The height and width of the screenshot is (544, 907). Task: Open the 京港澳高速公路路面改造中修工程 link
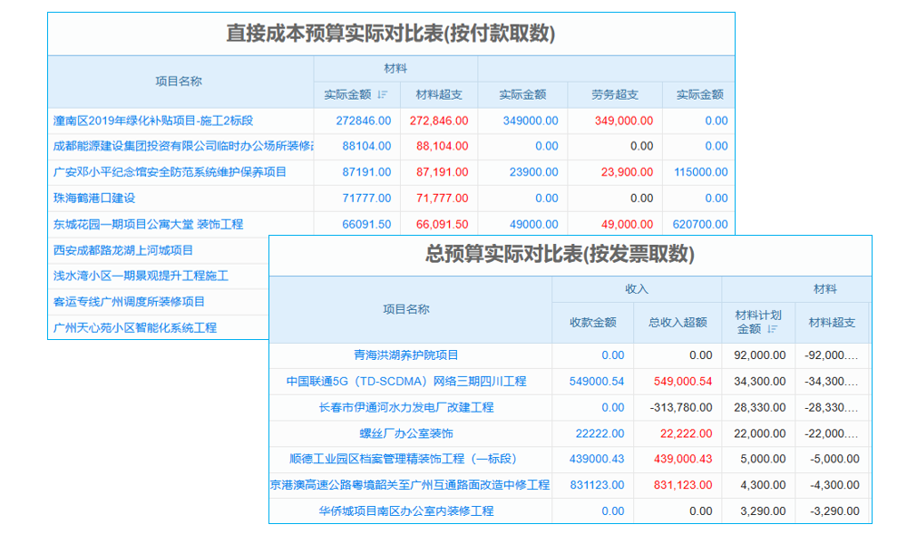410,485
